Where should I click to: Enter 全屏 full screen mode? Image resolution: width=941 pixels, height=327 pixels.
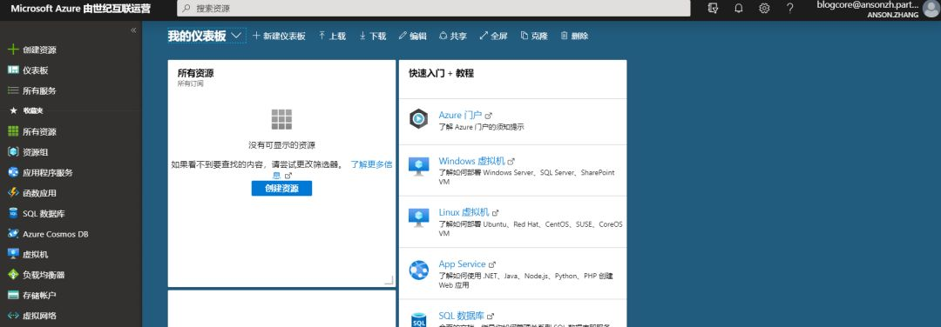[x=493, y=36]
